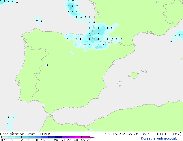This screenshot has height=141, width=183.
Task: Click the Ibiza island outline on the map
Action: point(119,83)
